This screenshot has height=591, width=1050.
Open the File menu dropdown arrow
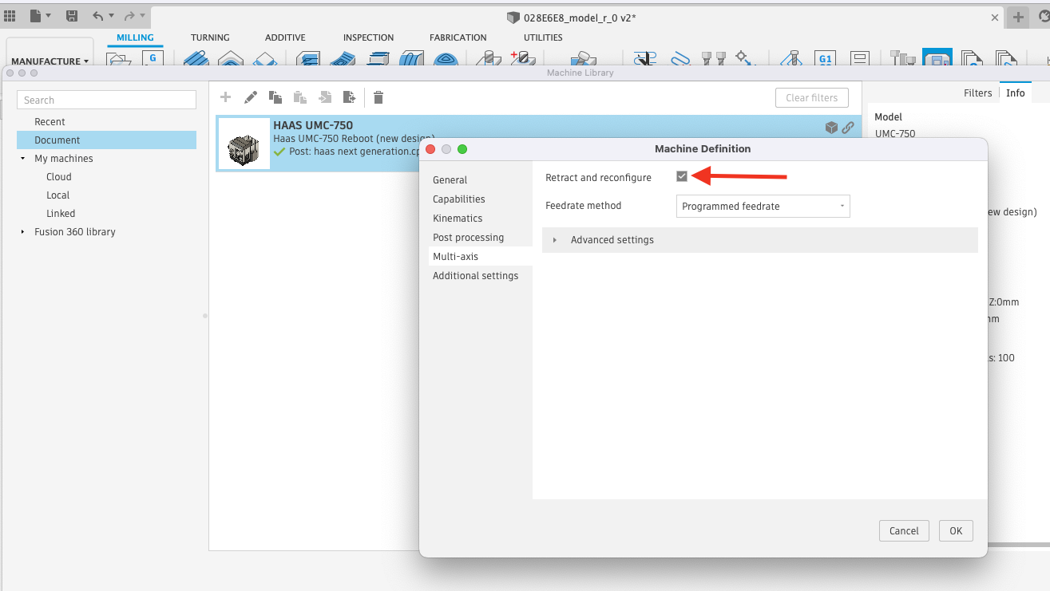click(x=49, y=16)
